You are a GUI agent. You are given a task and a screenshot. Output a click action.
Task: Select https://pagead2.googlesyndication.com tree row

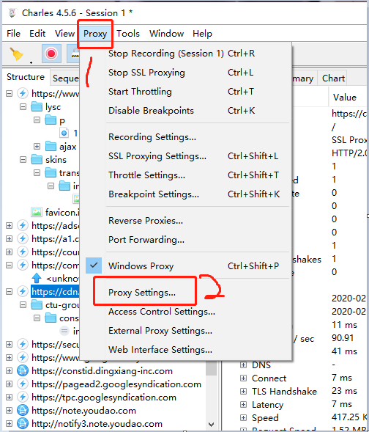116,384
